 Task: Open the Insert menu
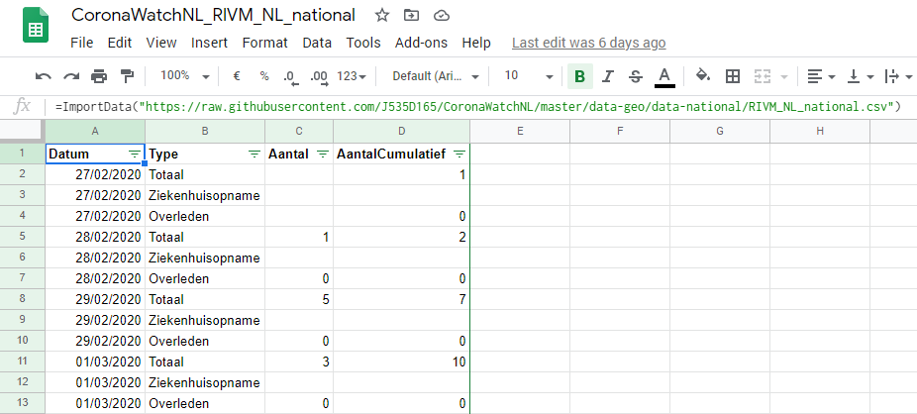pyautogui.click(x=209, y=43)
